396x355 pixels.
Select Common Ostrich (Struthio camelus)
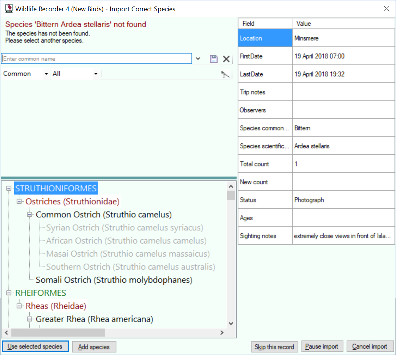[x=104, y=215]
